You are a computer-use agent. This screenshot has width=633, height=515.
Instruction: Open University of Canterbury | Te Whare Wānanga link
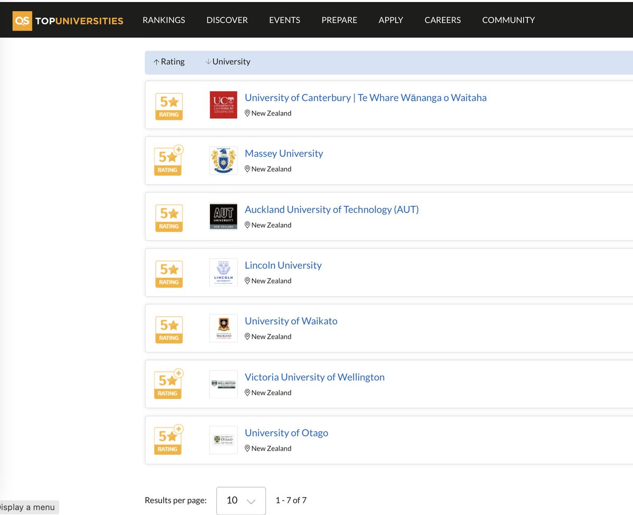coord(366,98)
